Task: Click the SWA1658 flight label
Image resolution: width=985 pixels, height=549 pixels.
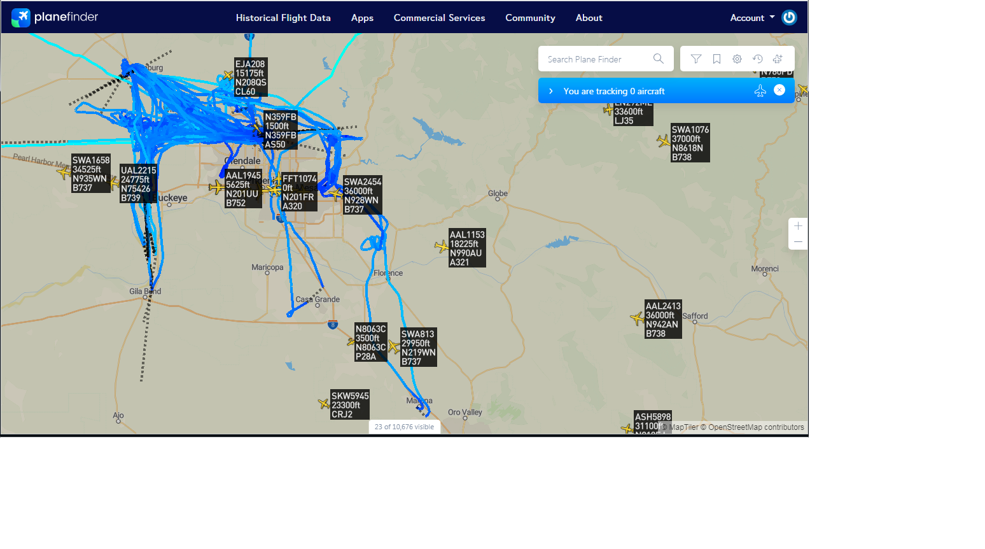Action: tap(91, 174)
